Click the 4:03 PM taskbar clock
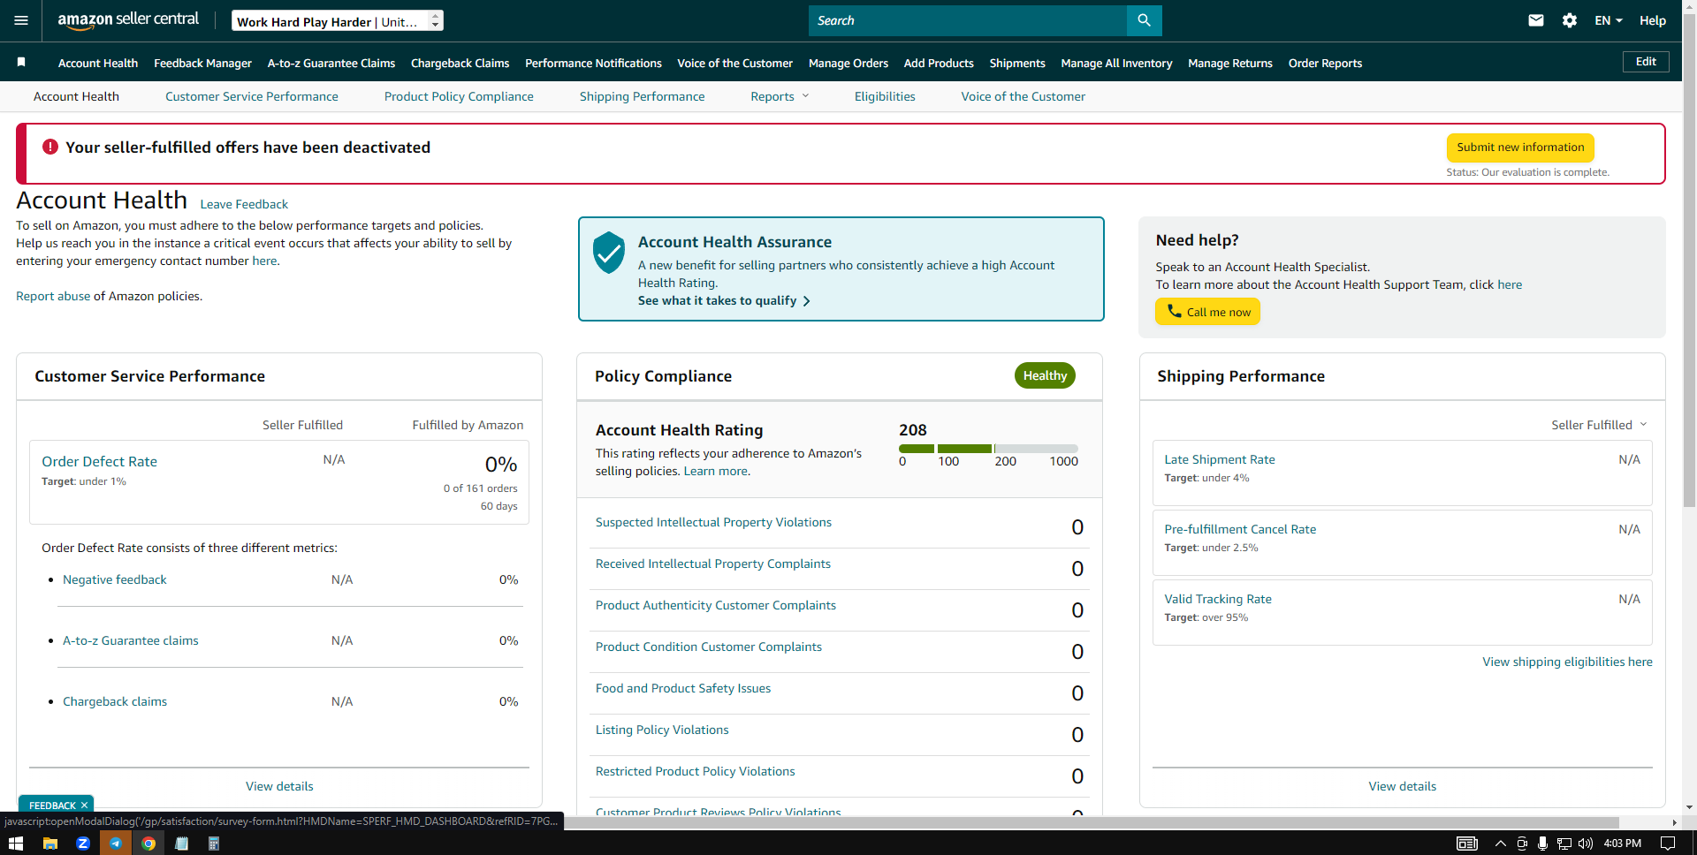Screen dimensions: 1697x855 tap(1623, 844)
